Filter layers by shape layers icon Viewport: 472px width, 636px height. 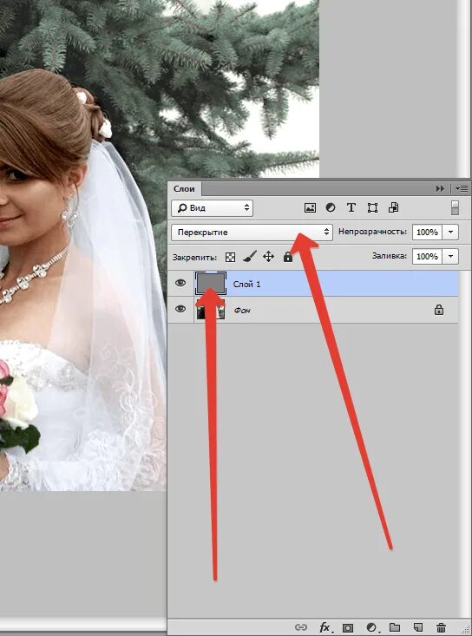[372, 208]
